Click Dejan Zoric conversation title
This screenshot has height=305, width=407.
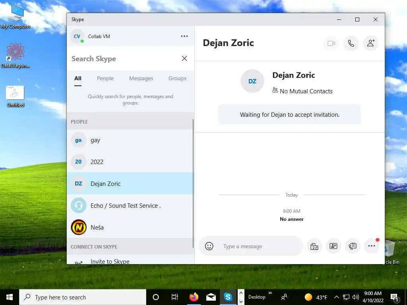(228, 43)
